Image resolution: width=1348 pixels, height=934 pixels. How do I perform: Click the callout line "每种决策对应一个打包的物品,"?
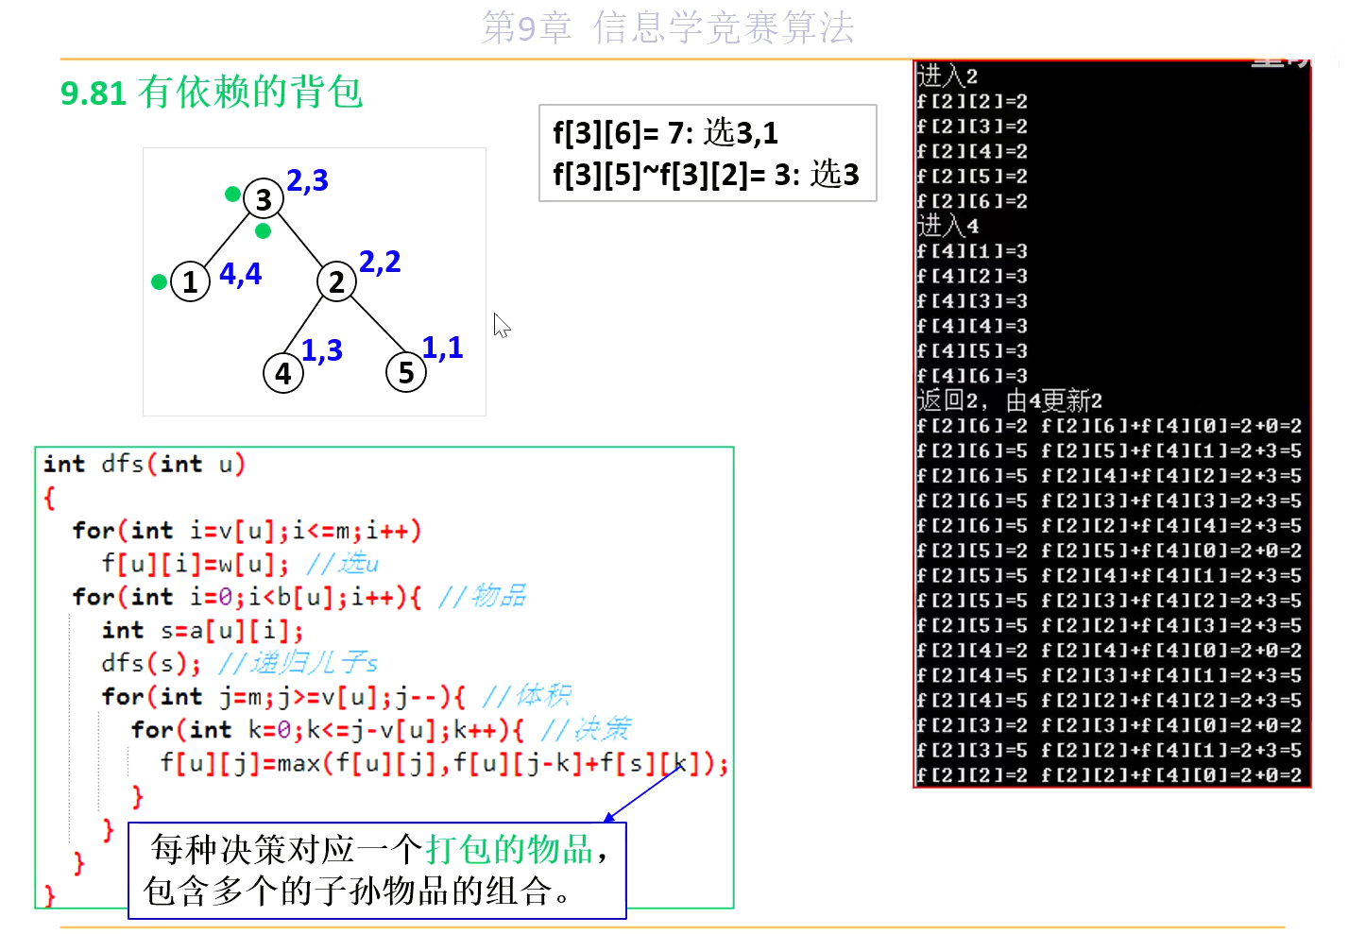tap(379, 849)
